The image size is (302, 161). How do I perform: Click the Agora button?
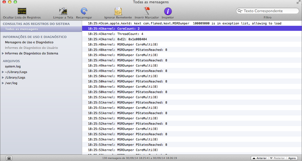(292, 158)
